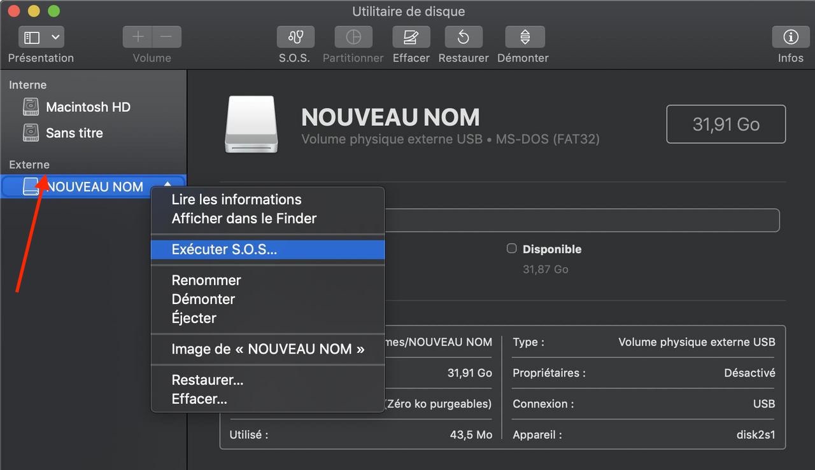The width and height of the screenshot is (815, 470).
Task: Click the Disponible legend color square
Action: [x=511, y=249]
